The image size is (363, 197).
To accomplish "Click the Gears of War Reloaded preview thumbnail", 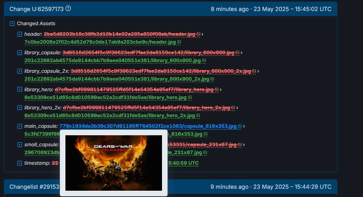I will click(114, 163).
